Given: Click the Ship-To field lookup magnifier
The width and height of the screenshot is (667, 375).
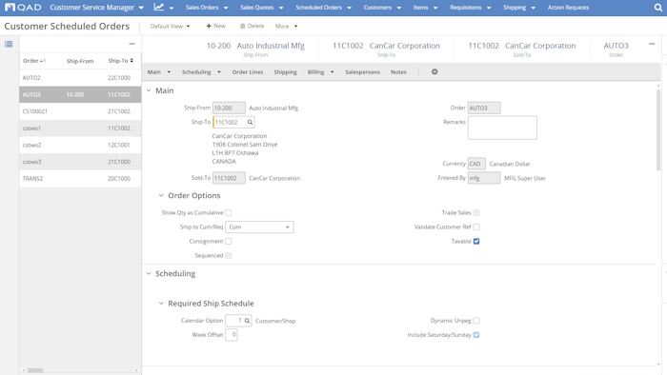Looking at the screenshot, I should pos(250,123).
